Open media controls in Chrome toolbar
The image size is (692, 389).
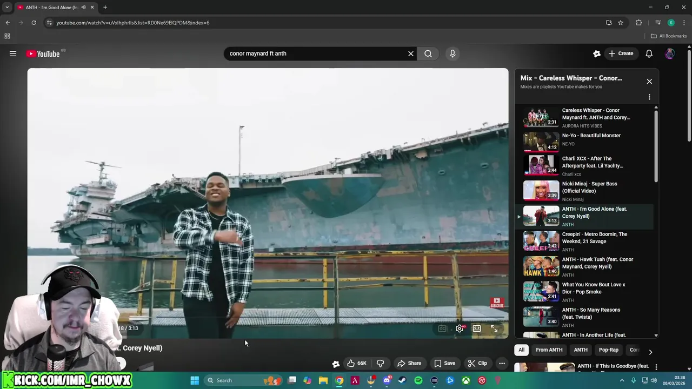[x=658, y=23]
